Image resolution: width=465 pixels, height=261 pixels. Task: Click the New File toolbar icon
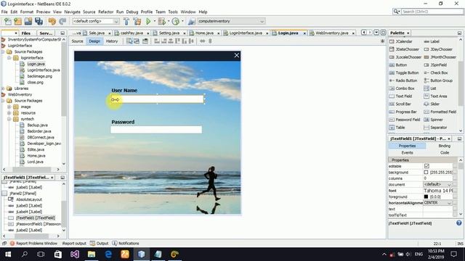point(8,21)
